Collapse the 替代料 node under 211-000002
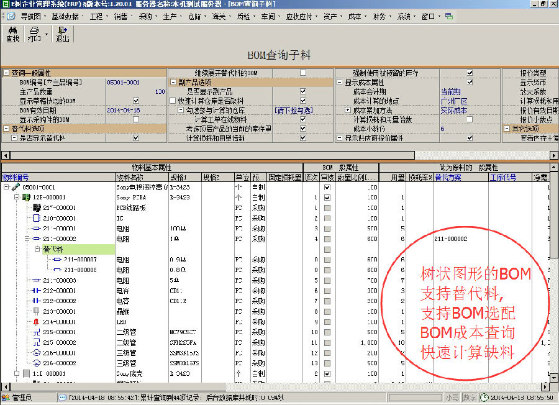Image resolution: width=559 pixels, height=405 pixels. [36, 248]
